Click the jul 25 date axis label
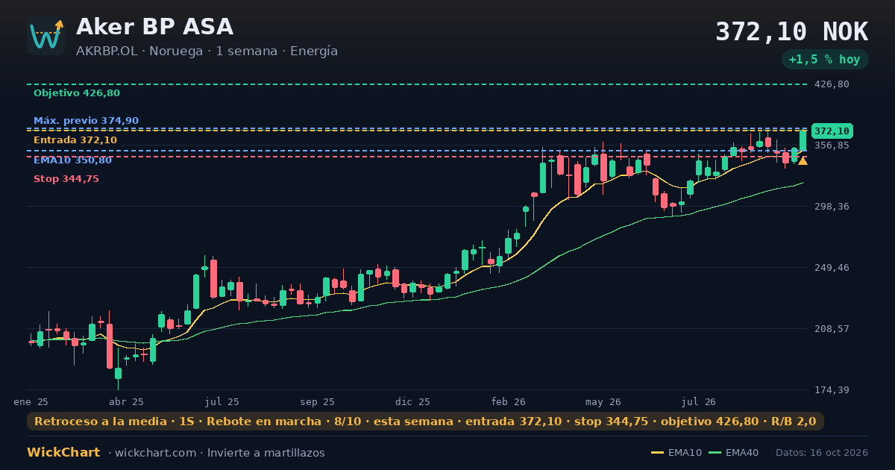 point(222,401)
